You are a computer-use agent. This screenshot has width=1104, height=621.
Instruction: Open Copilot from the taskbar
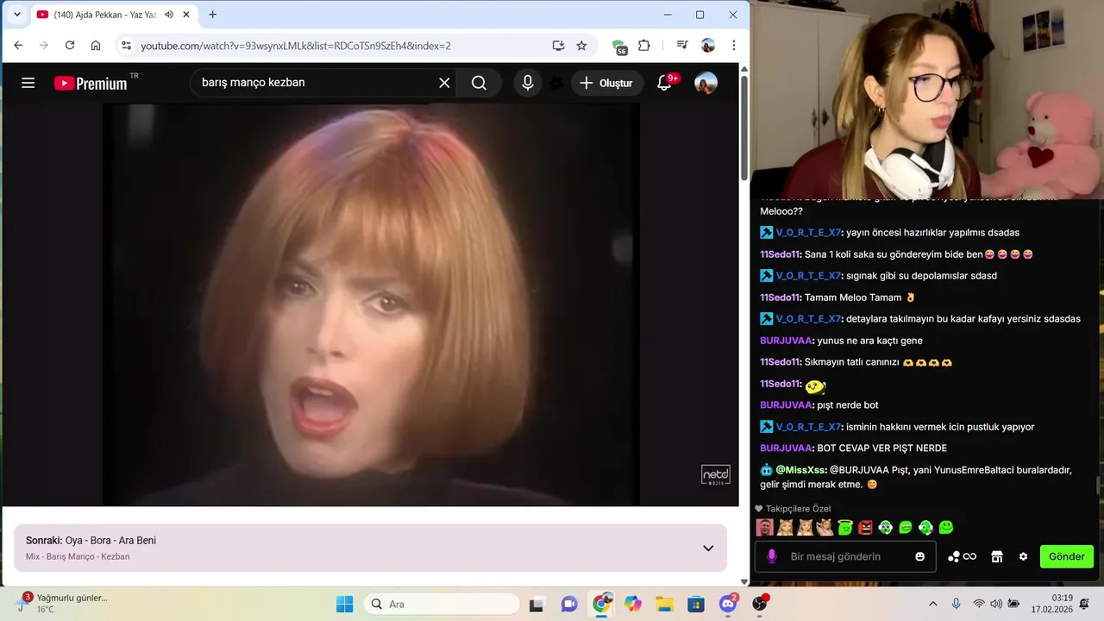[x=633, y=604]
